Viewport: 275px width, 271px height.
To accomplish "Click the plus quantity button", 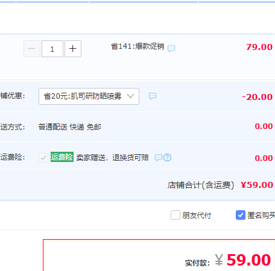I will point(73,49).
